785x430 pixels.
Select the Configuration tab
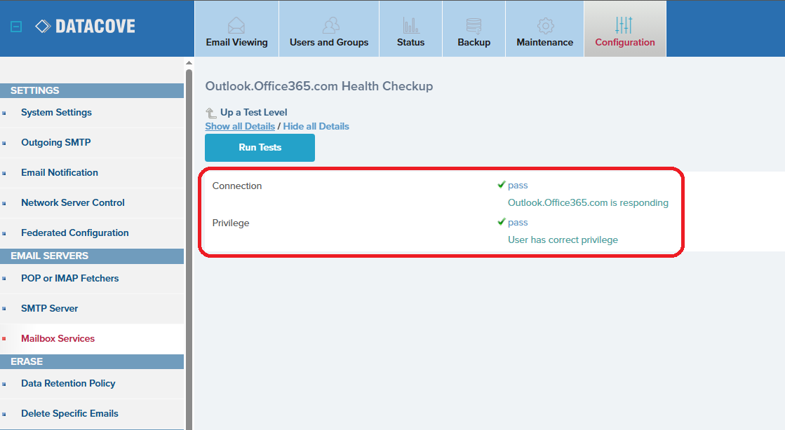pyautogui.click(x=625, y=29)
